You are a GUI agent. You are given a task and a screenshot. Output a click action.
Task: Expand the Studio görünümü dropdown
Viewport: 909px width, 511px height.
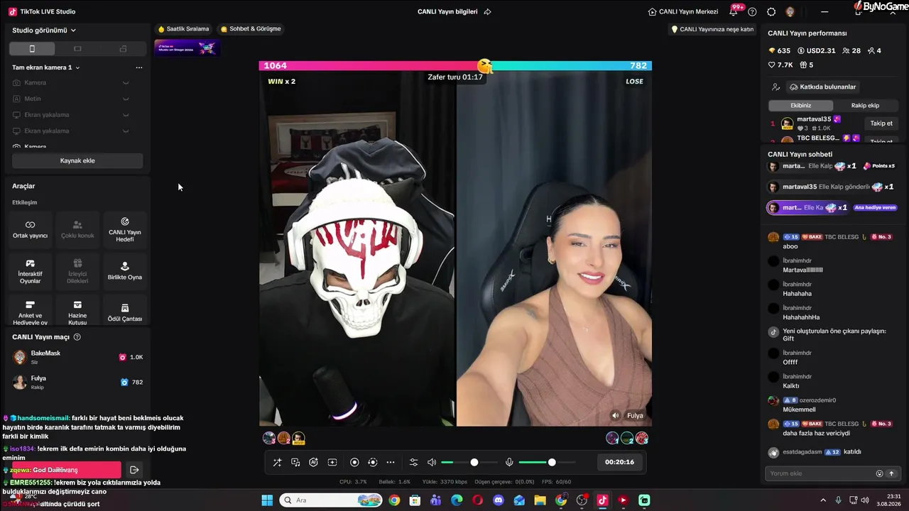pyautogui.click(x=44, y=31)
